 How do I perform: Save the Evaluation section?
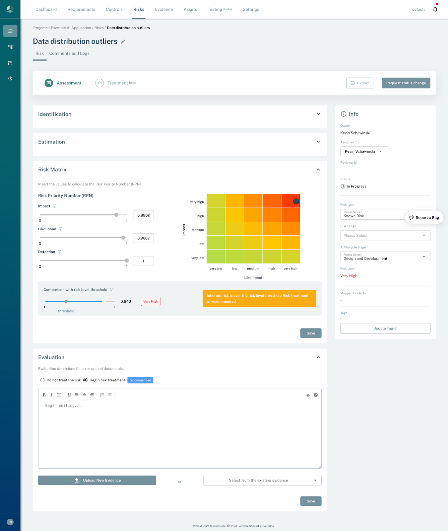[x=311, y=501]
